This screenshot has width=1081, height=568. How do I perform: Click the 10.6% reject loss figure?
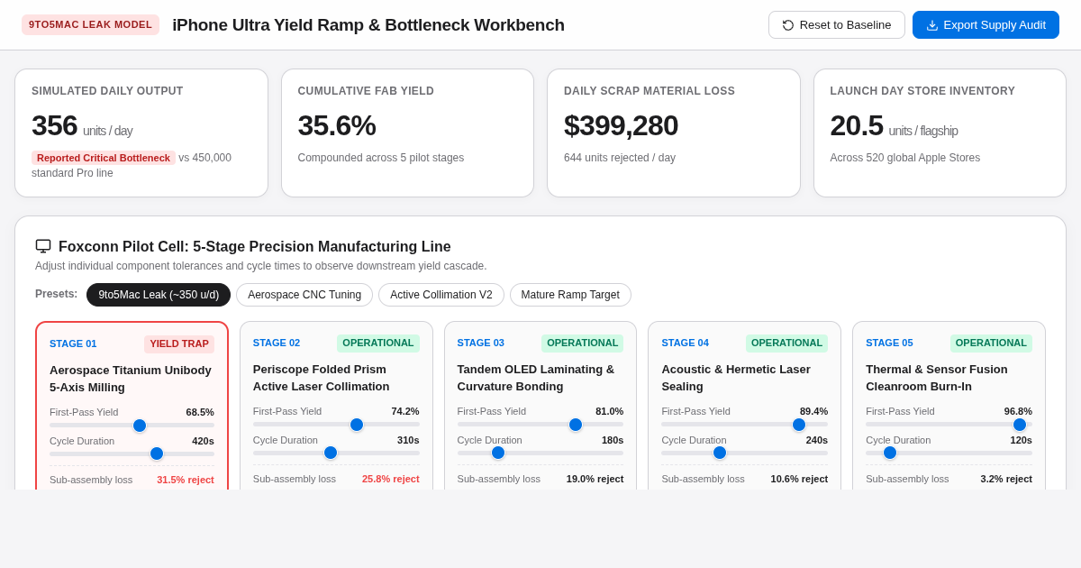[799, 479]
